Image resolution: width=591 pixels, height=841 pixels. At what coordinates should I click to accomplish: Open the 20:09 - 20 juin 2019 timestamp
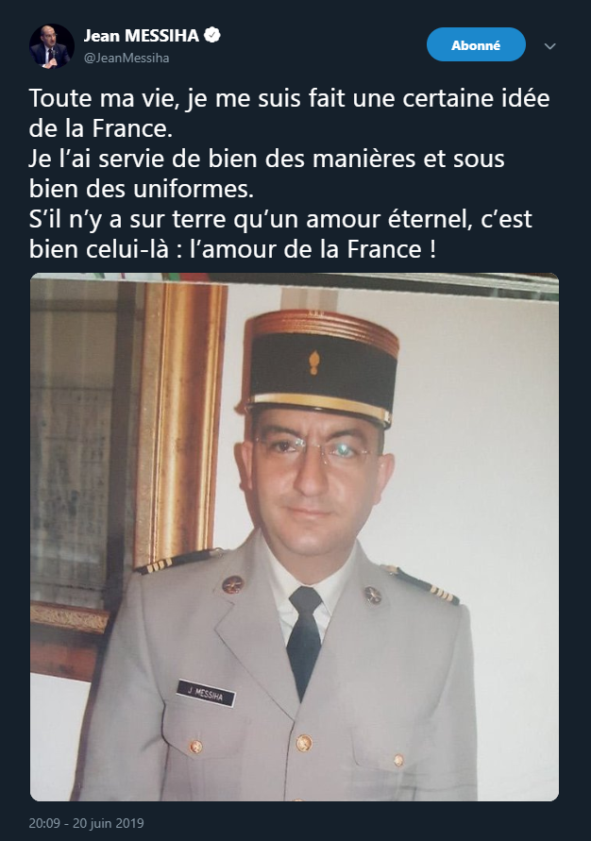point(86,823)
